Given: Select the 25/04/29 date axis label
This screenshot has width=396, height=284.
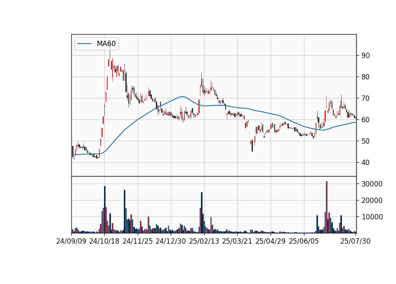Looking at the screenshot, I should 271,241.
